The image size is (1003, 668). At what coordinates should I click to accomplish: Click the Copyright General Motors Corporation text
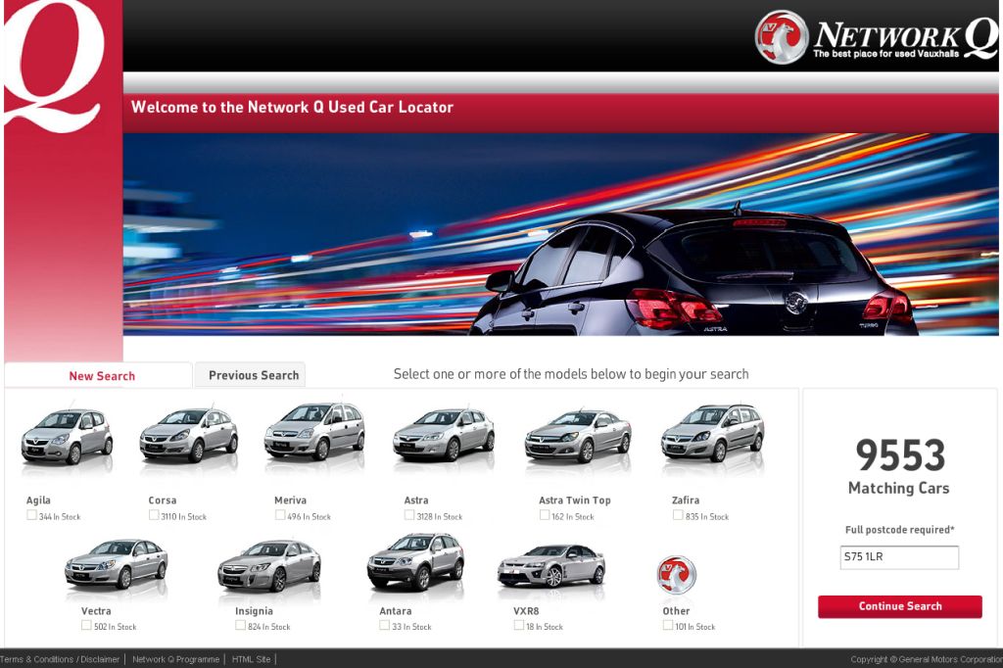(x=927, y=659)
